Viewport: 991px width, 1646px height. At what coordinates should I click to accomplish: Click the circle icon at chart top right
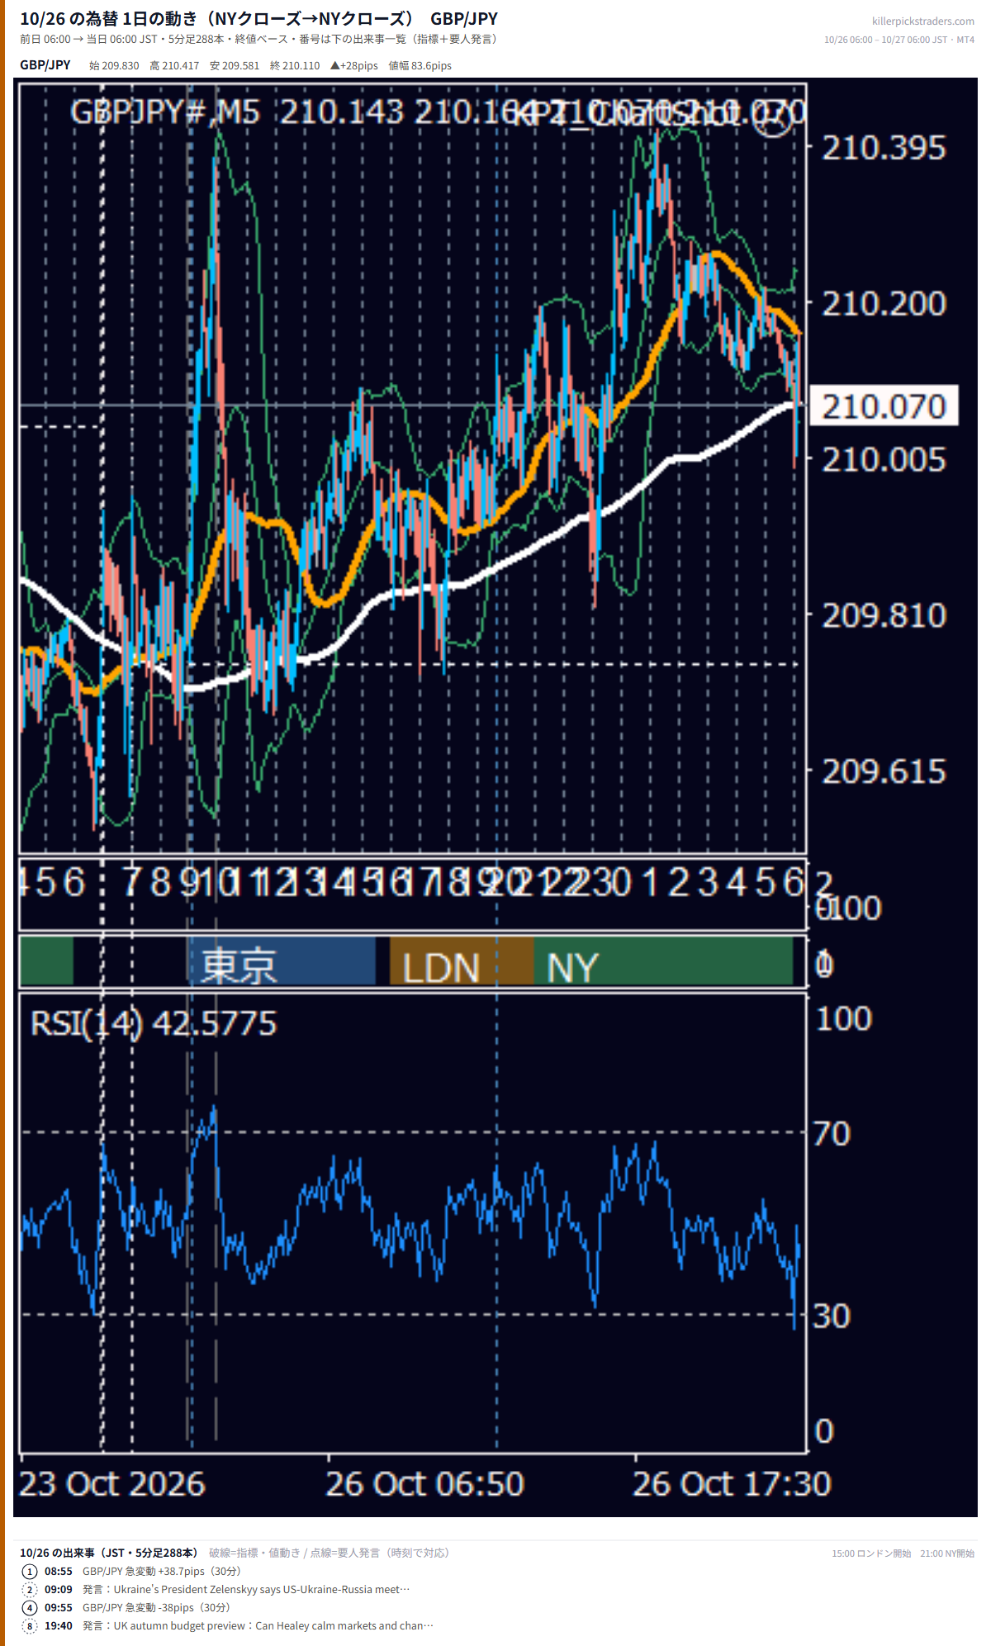(x=773, y=119)
